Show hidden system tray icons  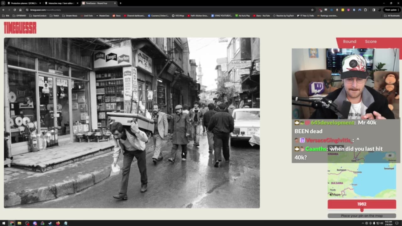click(x=363, y=223)
